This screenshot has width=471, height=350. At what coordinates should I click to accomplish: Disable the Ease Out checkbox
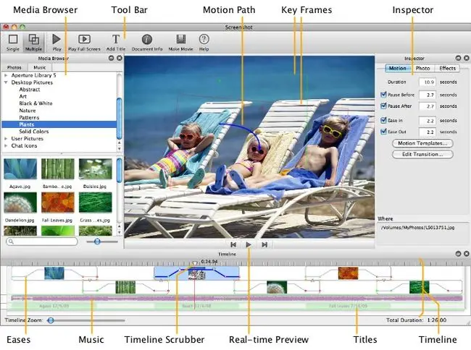pos(383,132)
